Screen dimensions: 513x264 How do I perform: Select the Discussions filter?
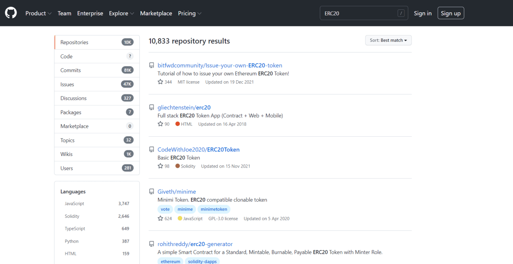97,98
